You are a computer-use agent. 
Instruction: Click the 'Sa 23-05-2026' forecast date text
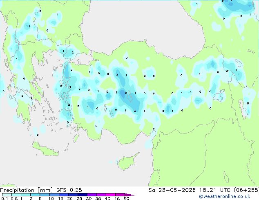pyautogui.click(x=172, y=190)
